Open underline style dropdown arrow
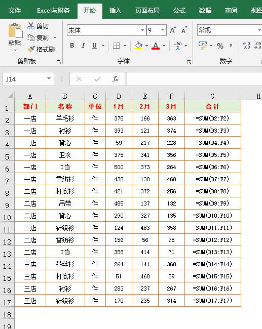Viewport: 262px width, 329px height. click(103, 46)
